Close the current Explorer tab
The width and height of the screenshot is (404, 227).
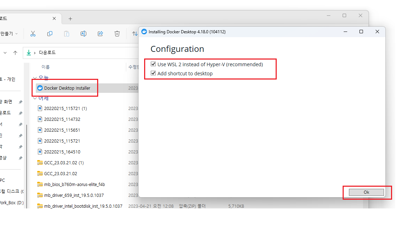pos(54,19)
